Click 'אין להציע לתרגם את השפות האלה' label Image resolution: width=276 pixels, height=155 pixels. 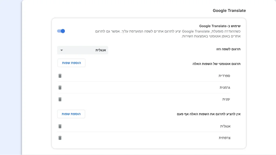click(208, 114)
